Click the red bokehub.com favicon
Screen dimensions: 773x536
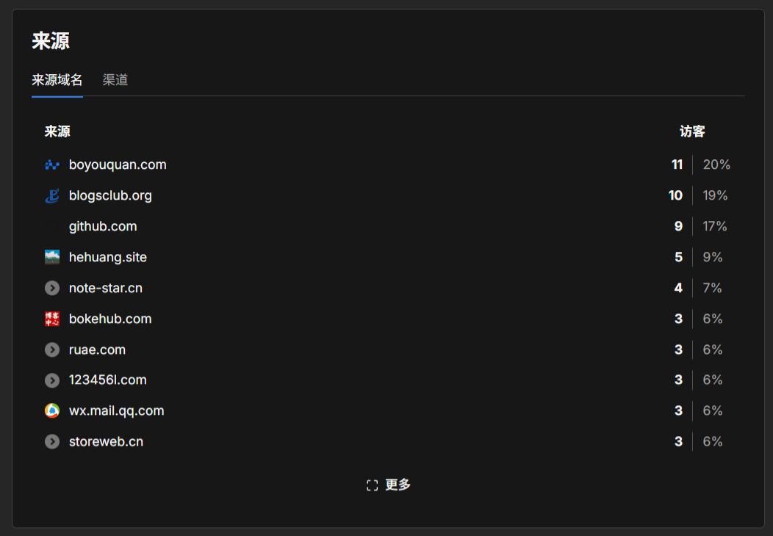click(x=51, y=319)
